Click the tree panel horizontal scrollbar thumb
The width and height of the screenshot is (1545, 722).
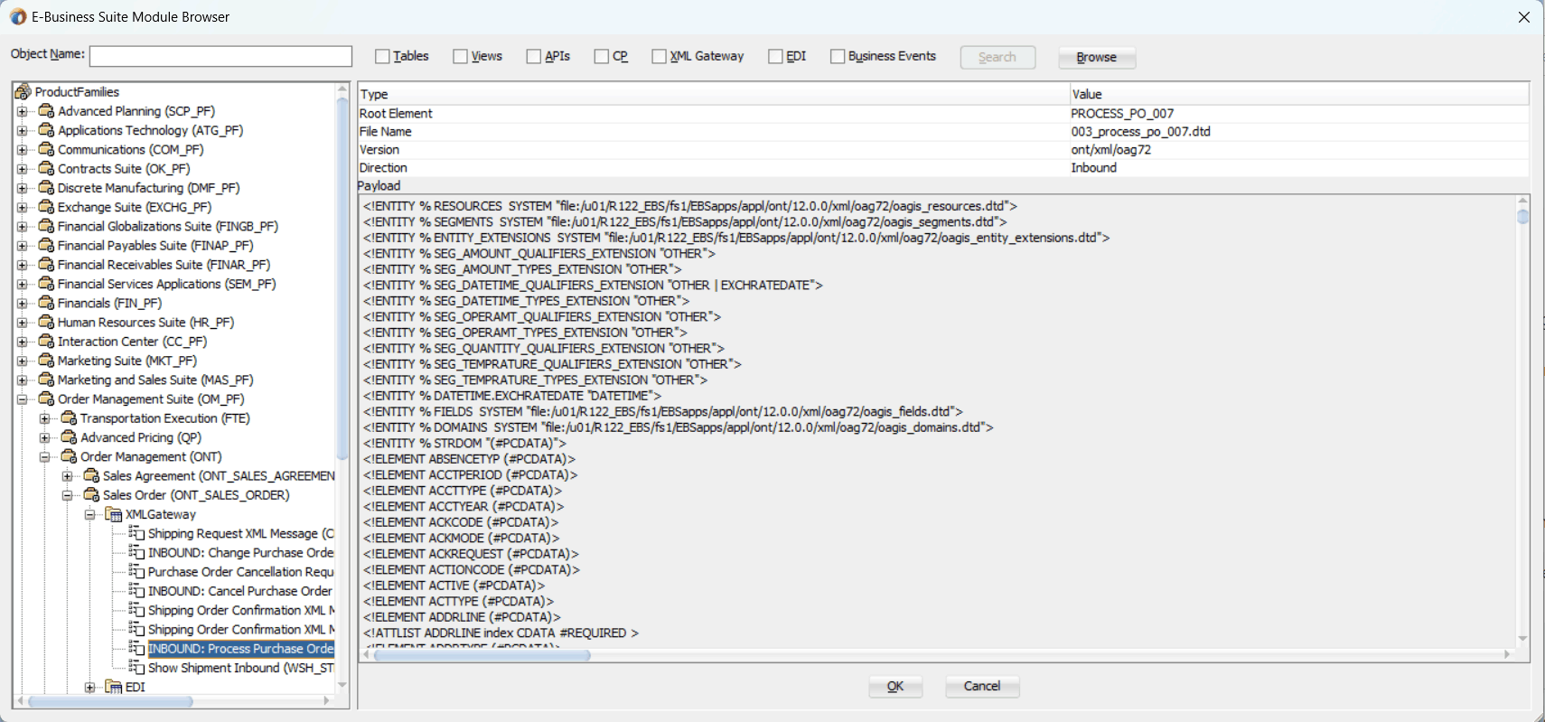tap(110, 701)
